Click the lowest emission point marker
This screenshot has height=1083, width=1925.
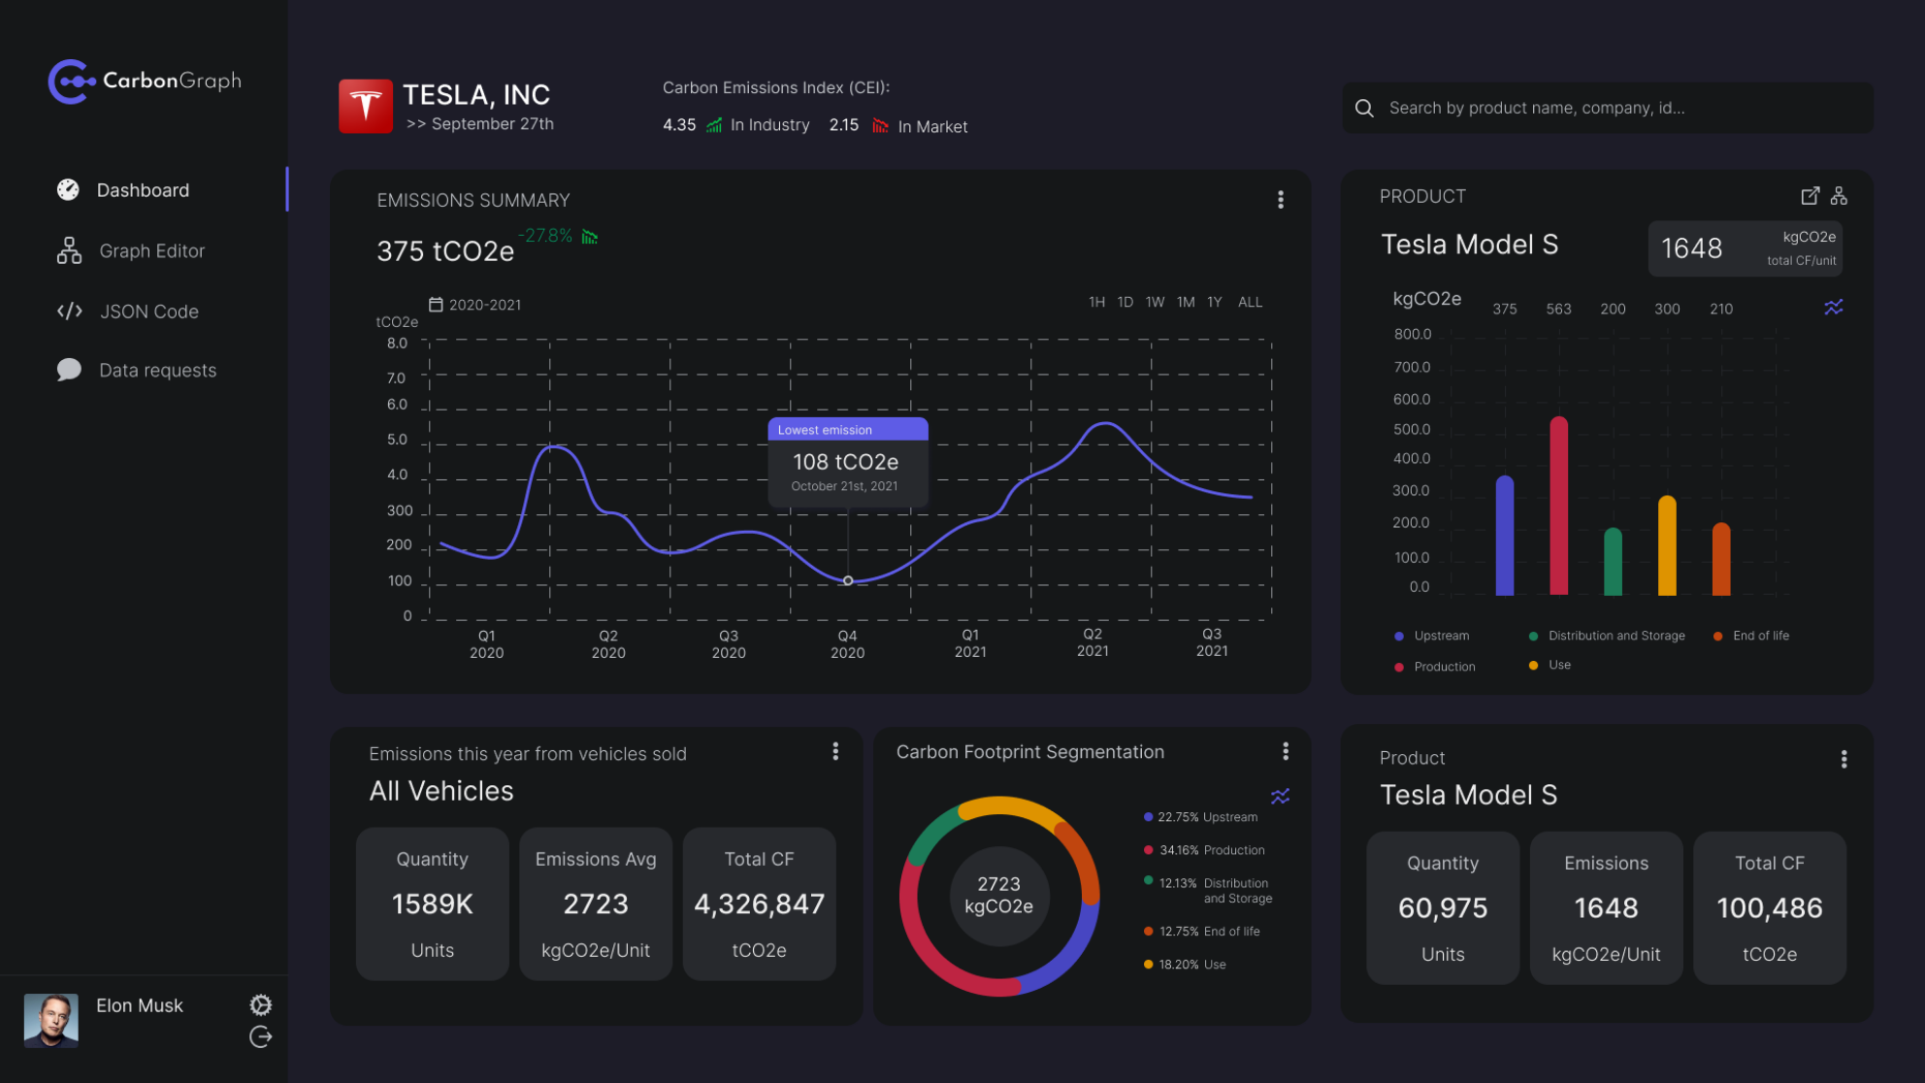click(848, 580)
